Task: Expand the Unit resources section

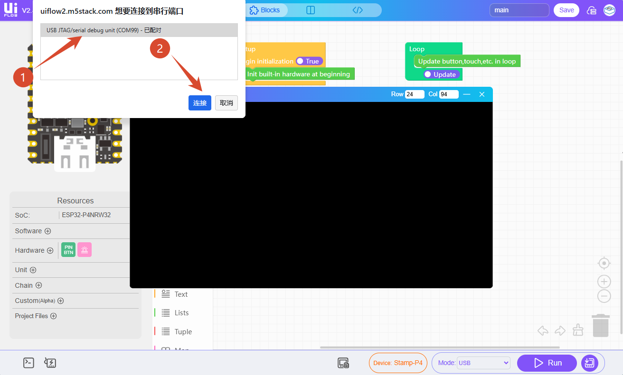Action: point(33,270)
